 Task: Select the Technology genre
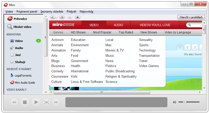[147, 50]
